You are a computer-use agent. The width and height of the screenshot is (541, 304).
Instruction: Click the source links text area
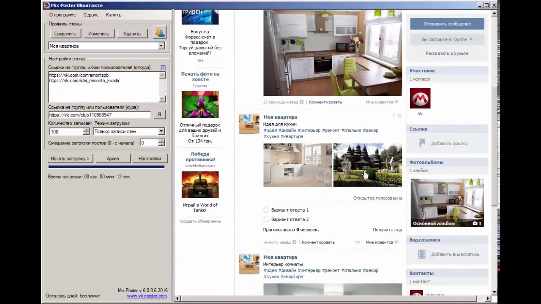(x=104, y=87)
